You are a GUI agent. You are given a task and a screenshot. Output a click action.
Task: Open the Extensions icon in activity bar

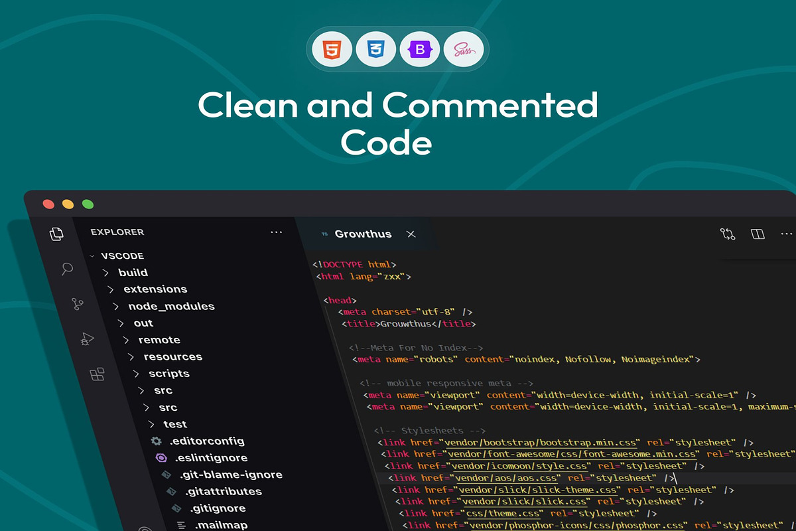click(97, 374)
